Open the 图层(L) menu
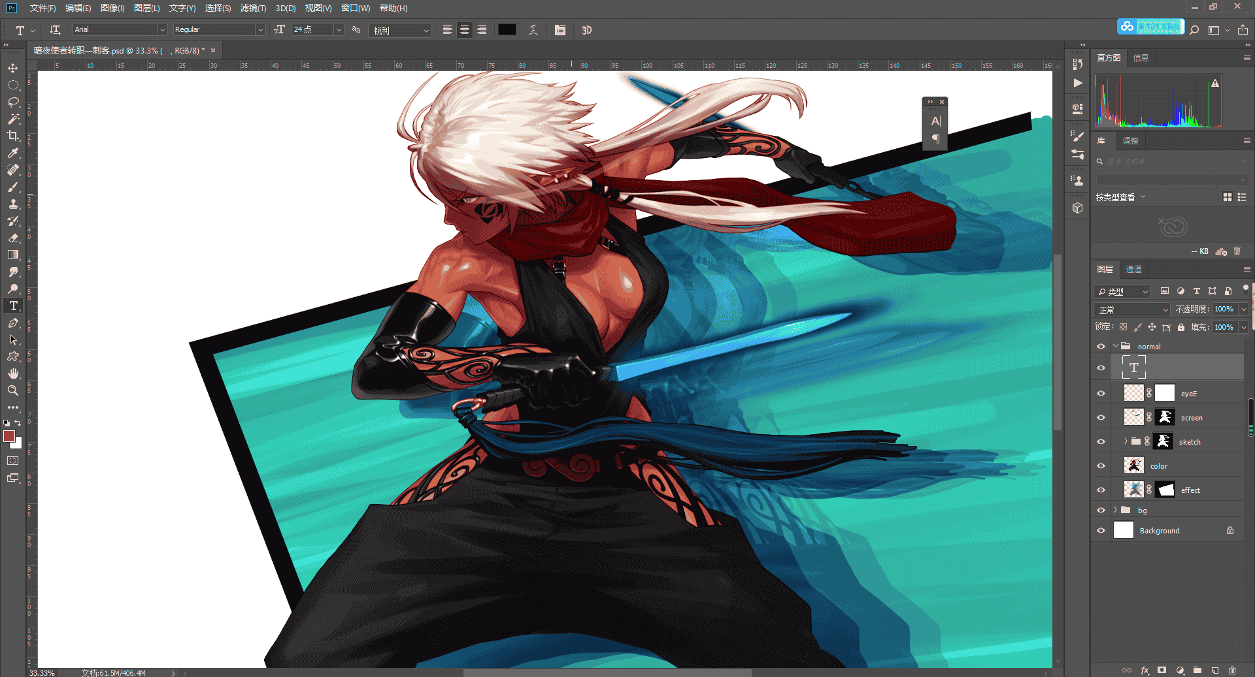 [146, 8]
